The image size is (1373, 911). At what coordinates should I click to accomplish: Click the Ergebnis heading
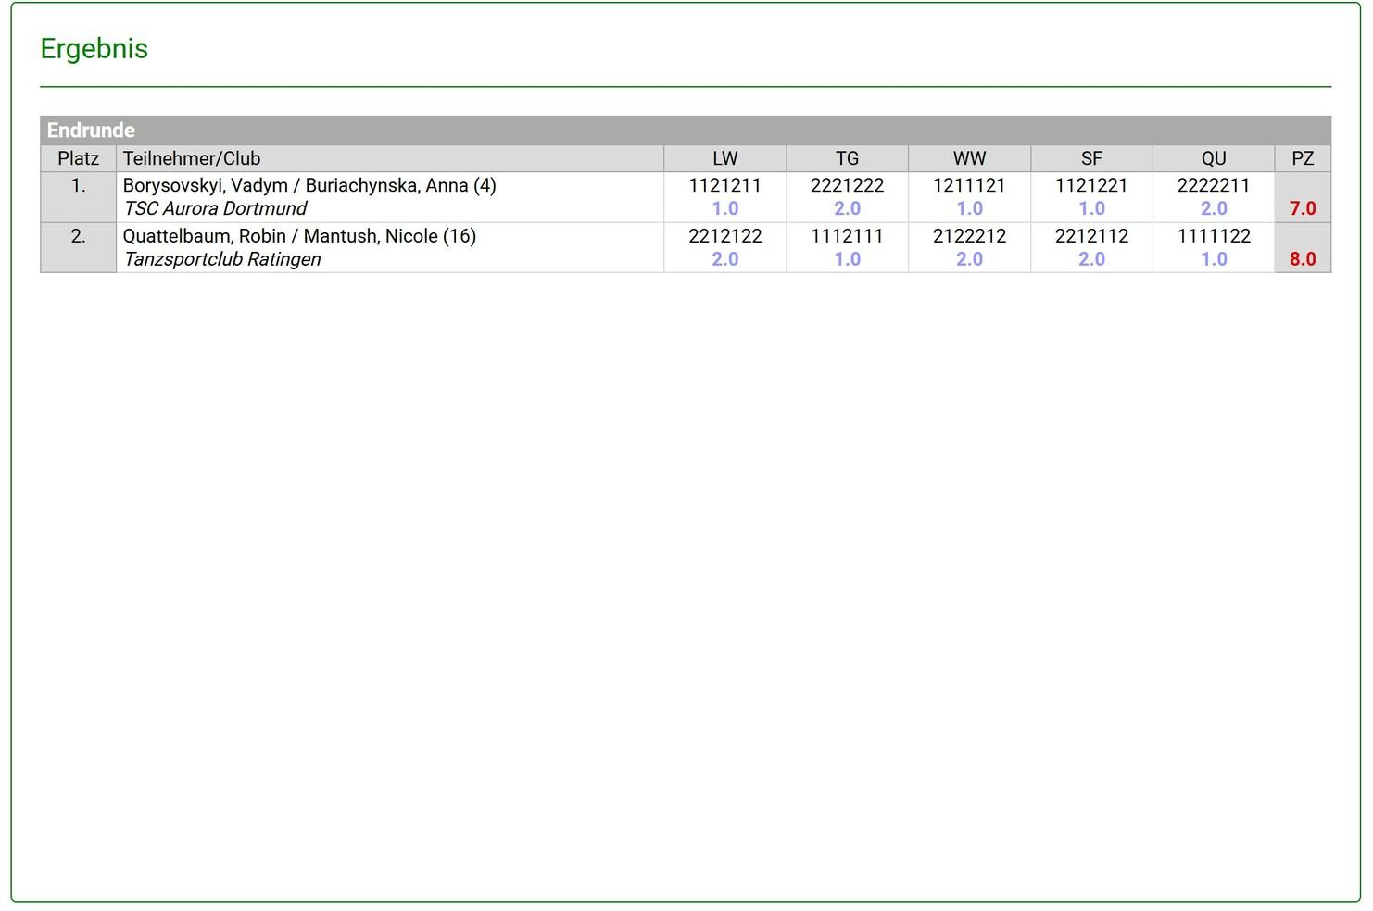(x=94, y=49)
